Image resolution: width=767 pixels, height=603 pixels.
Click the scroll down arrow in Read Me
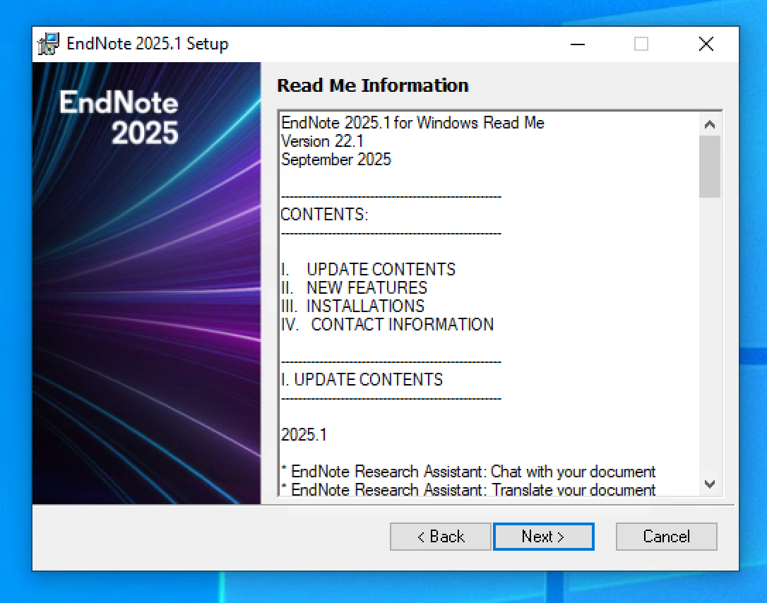pyautogui.click(x=710, y=484)
